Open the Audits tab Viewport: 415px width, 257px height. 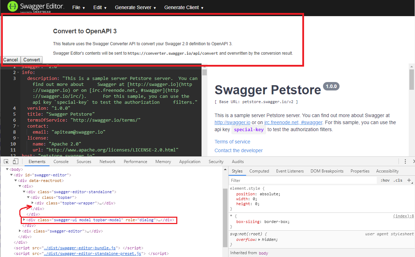point(238,162)
